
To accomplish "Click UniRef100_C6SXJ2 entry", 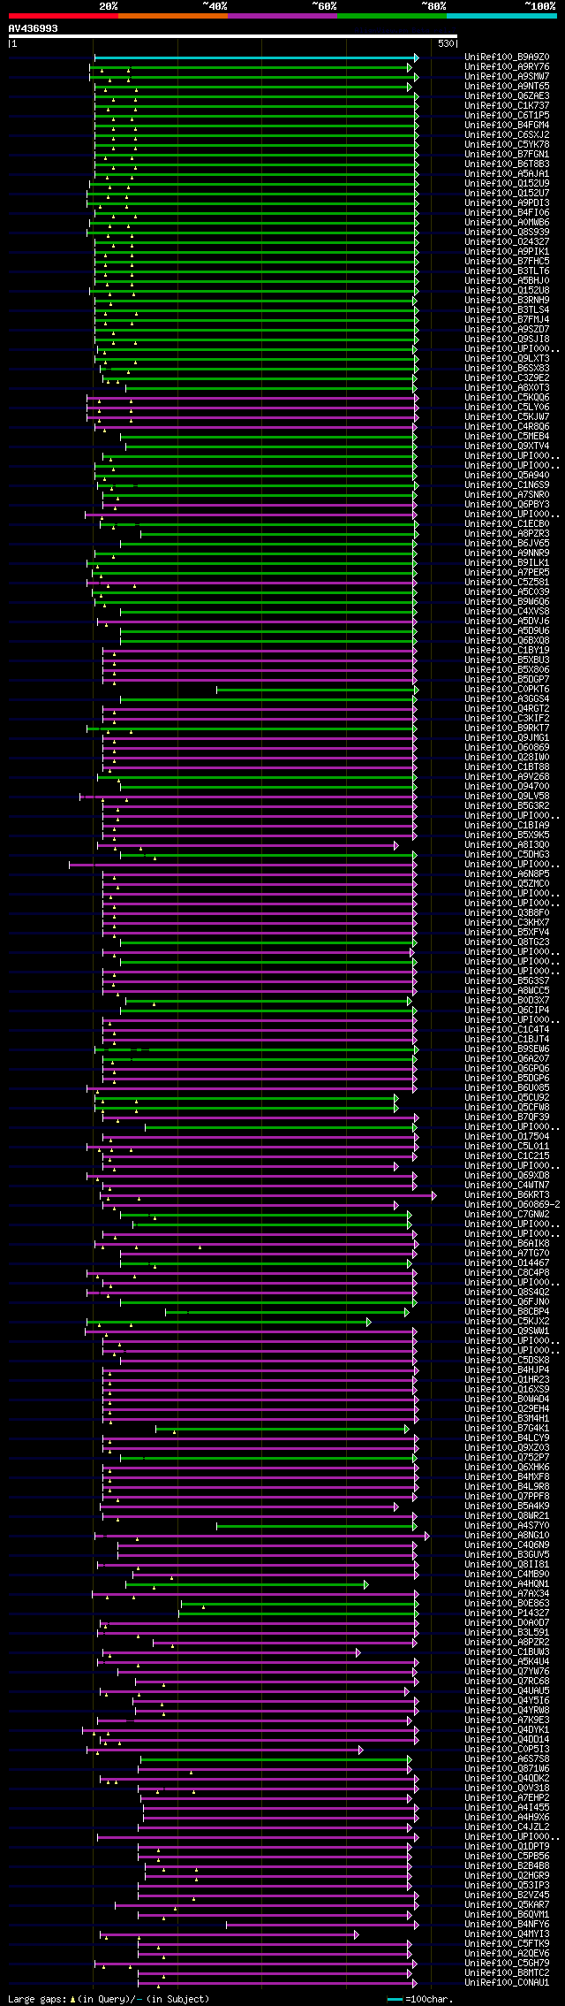I will pyautogui.click(x=507, y=135).
